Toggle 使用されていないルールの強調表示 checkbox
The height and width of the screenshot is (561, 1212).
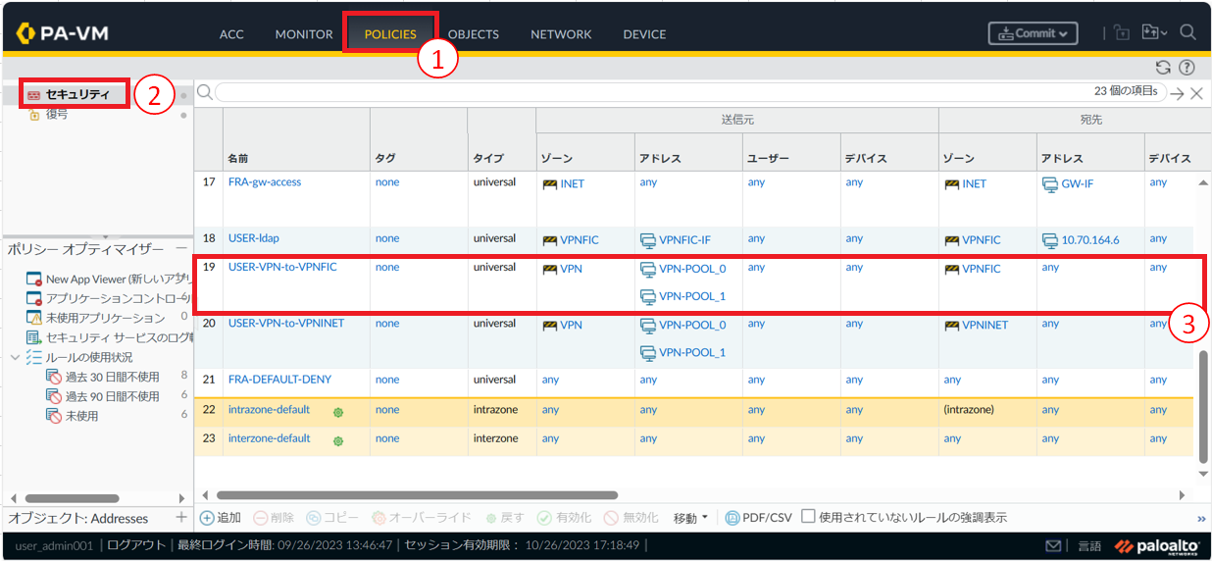(x=808, y=517)
